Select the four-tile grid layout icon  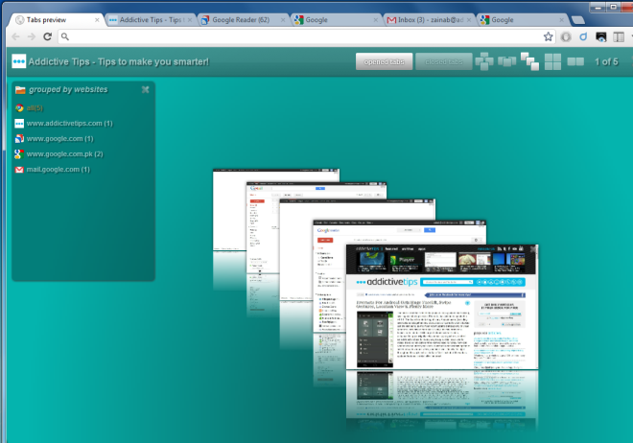point(552,61)
